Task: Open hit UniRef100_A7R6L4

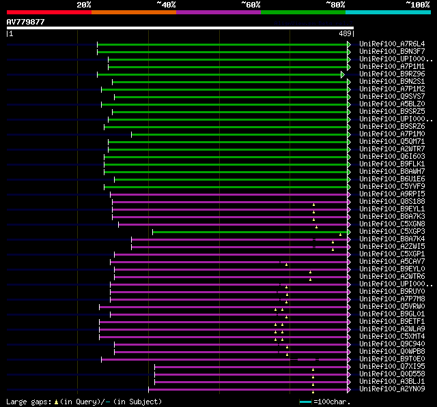Action: 392,44
